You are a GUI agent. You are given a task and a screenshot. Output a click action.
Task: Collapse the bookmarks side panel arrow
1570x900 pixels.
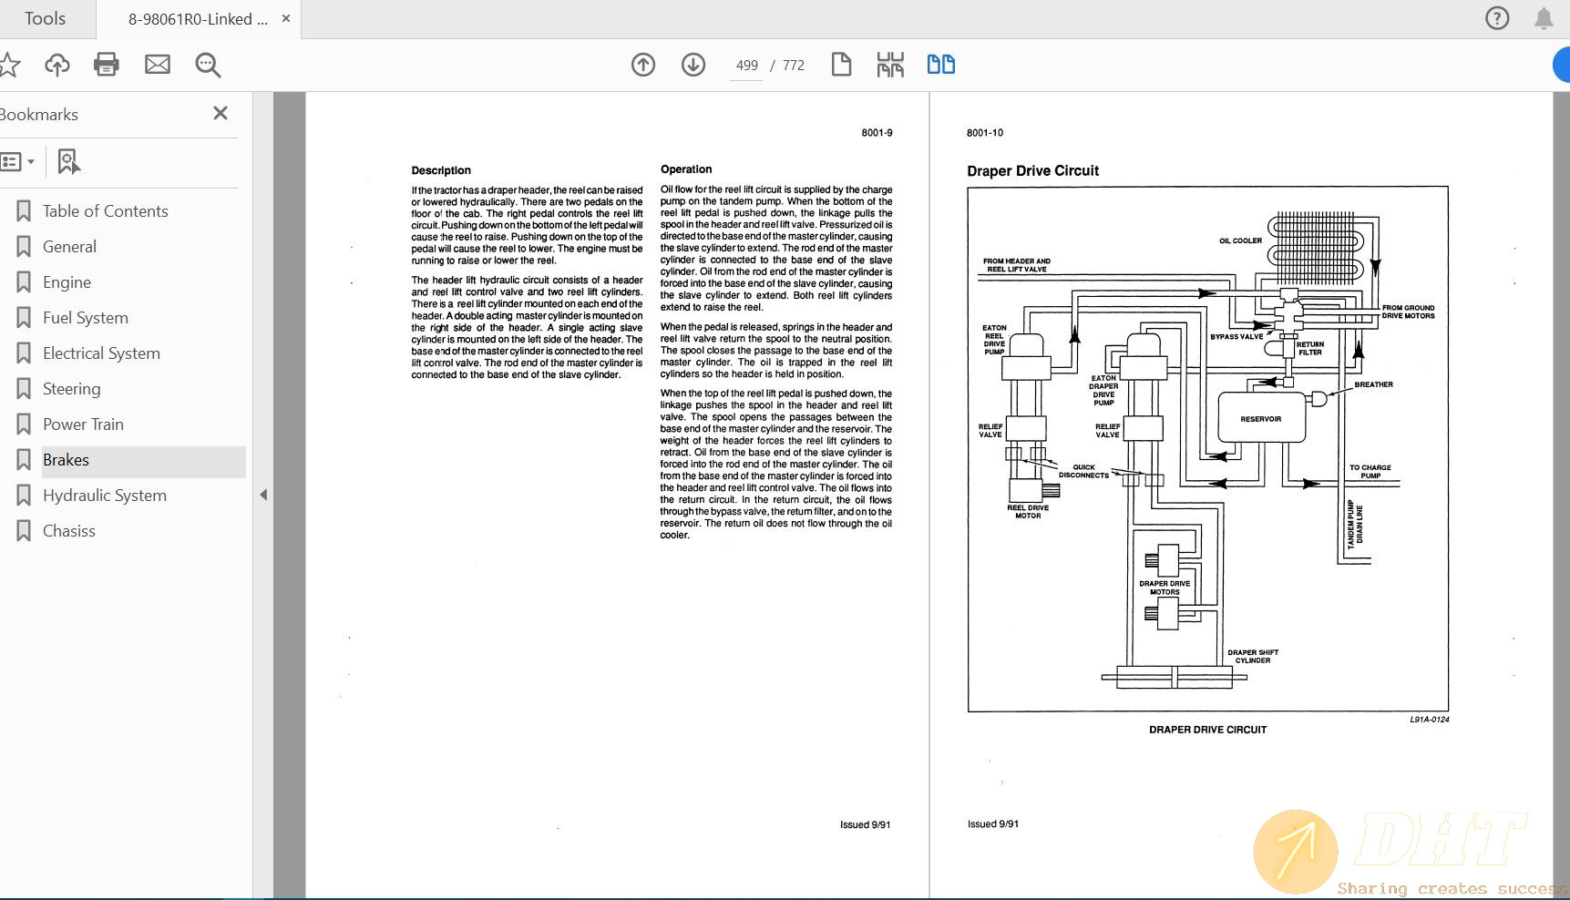(263, 496)
